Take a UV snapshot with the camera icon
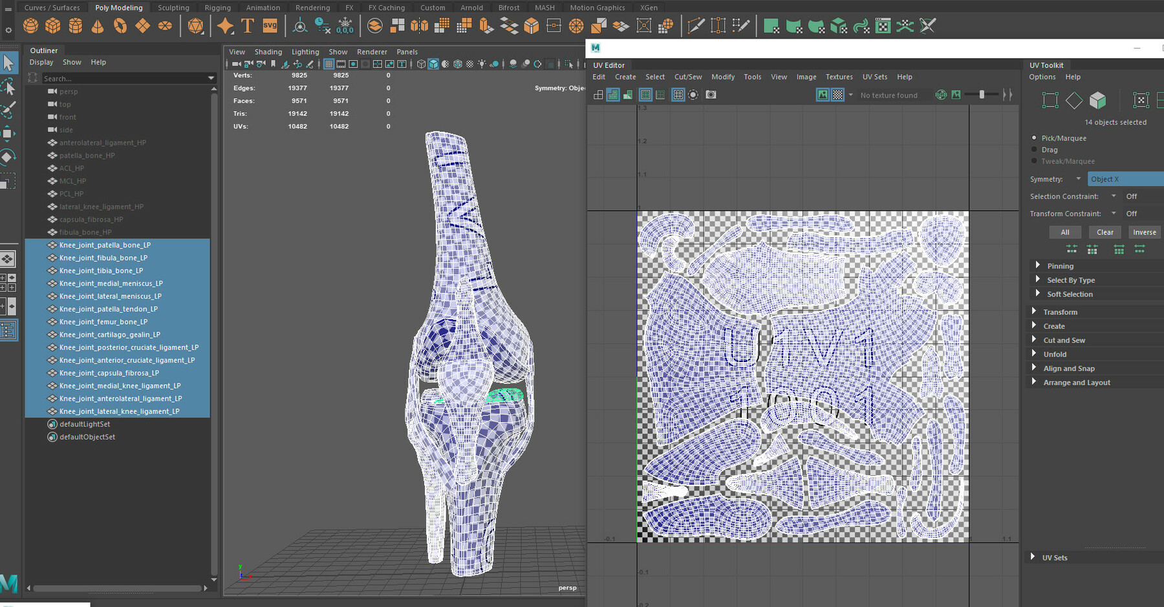Image resolution: width=1164 pixels, height=607 pixels. pyautogui.click(x=711, y=95)
